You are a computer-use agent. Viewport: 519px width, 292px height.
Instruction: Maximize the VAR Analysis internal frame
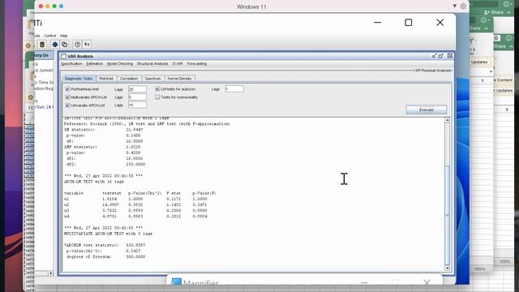441,56
